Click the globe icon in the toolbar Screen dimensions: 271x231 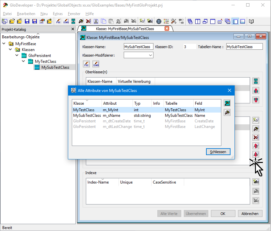159,21
